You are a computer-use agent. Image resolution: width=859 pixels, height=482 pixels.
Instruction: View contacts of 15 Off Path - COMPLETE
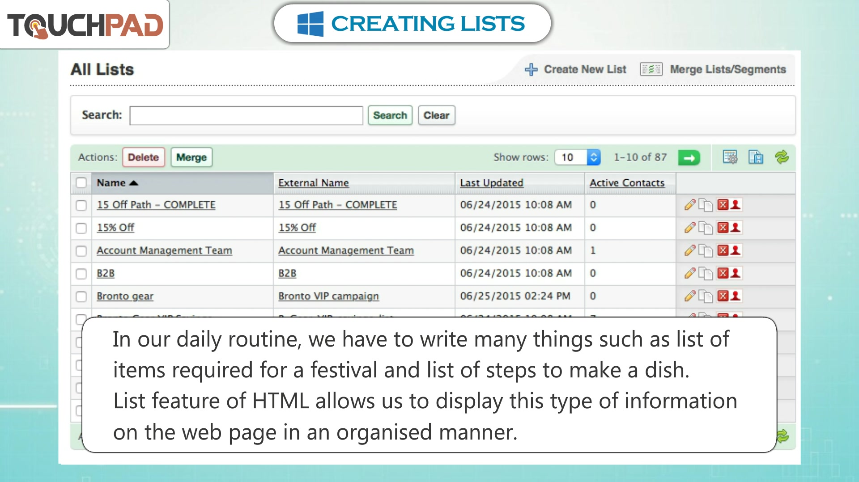coord(736,205)
